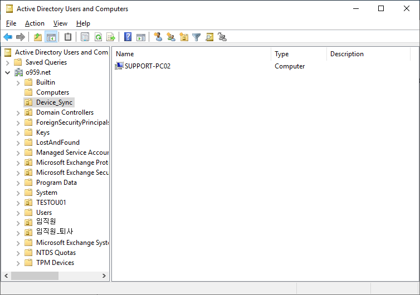Sort by the Description column header
Screen dimensions: 420x295
click(369, 54)
